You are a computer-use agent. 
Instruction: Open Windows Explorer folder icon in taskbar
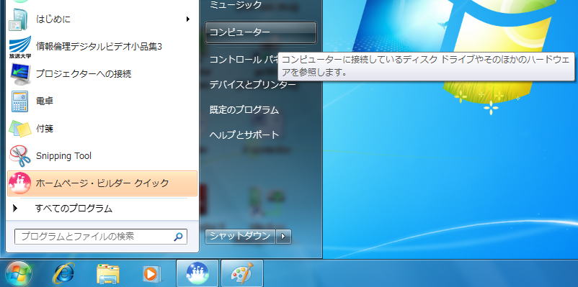(107, 274)
